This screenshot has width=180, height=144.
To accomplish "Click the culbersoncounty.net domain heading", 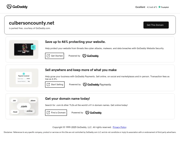I will tap(31, 23).
